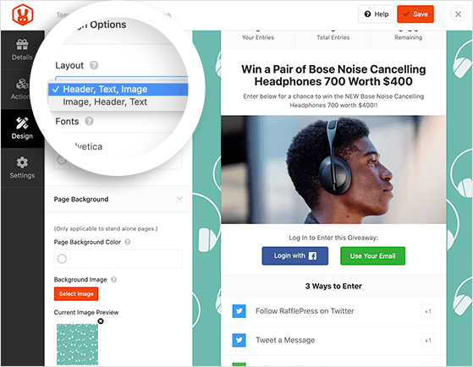Click the Page Background Color swatch circle

coord(62,259)
